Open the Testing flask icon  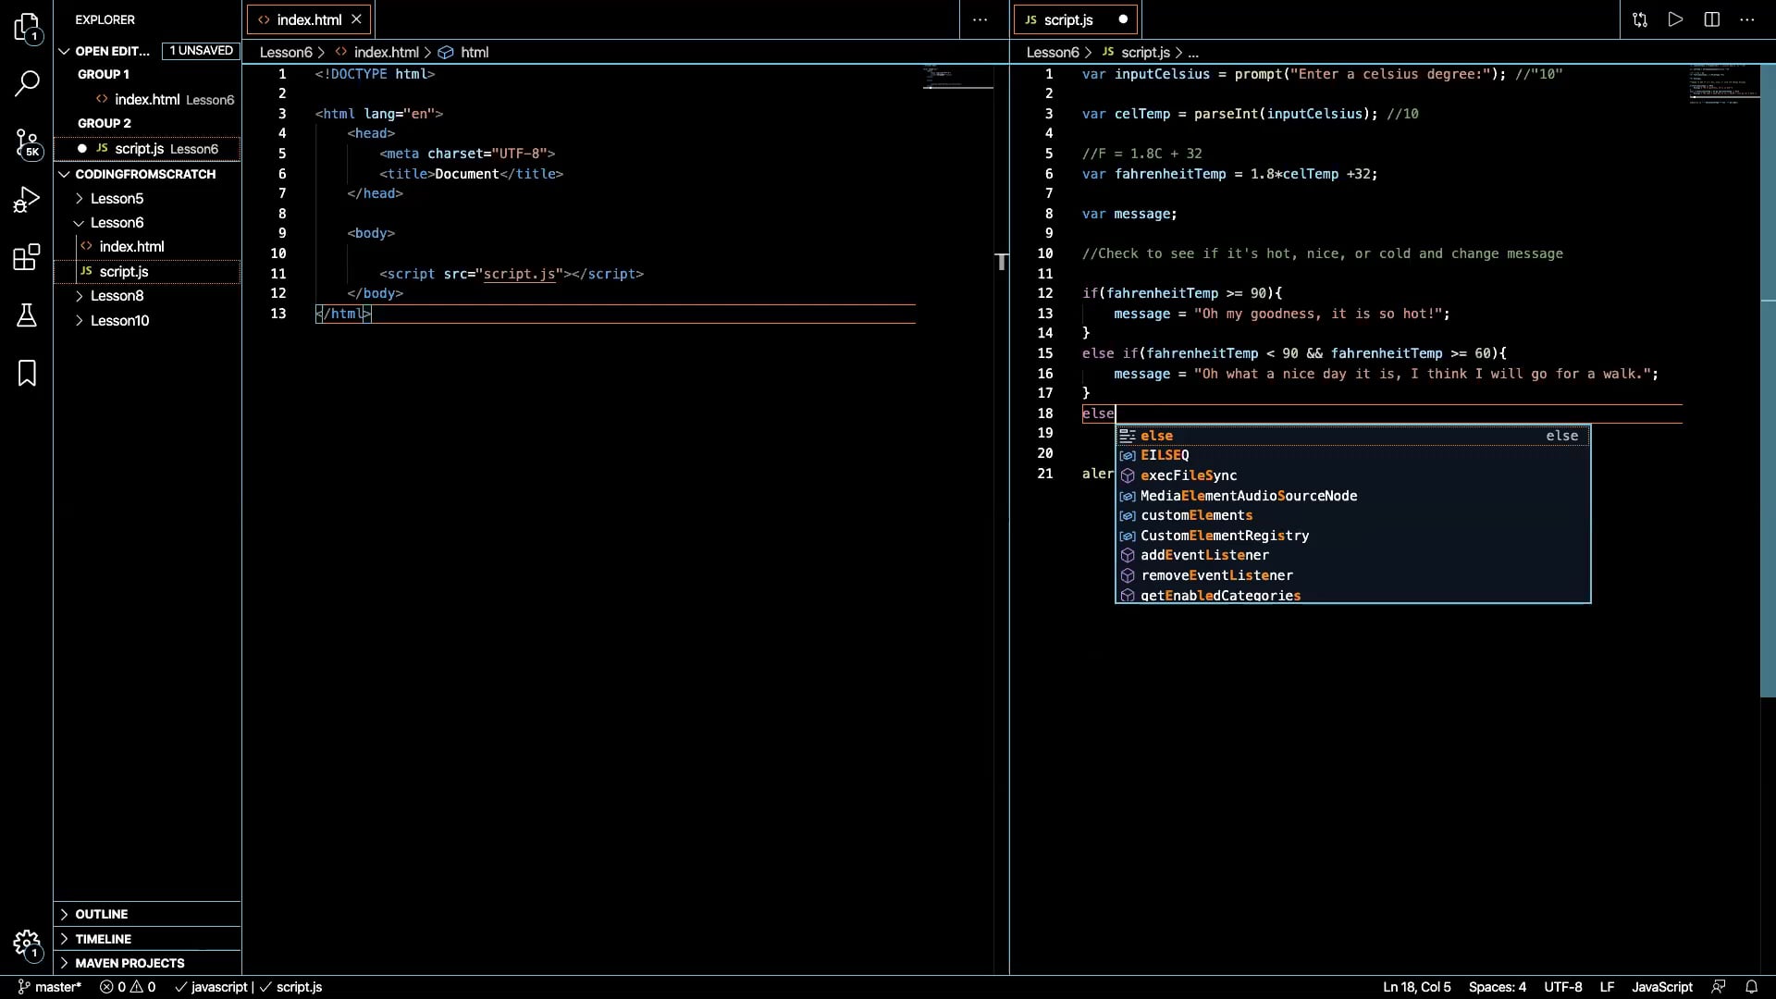click(27, 315)
